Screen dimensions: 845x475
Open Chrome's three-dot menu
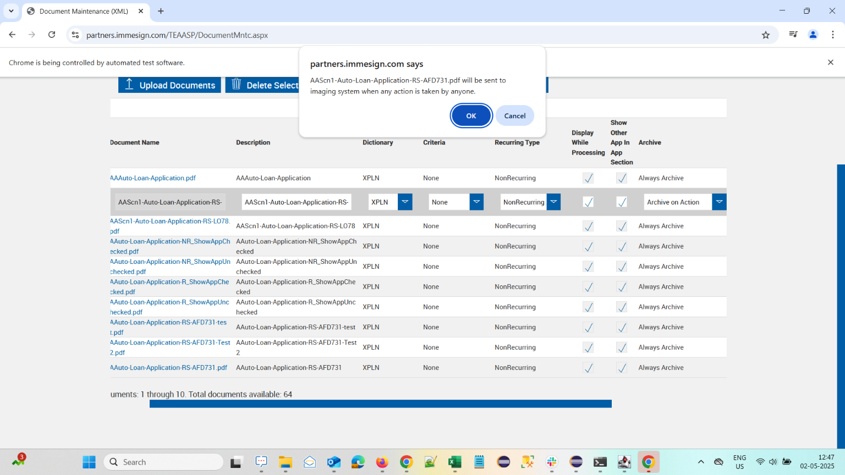point(833,35)
